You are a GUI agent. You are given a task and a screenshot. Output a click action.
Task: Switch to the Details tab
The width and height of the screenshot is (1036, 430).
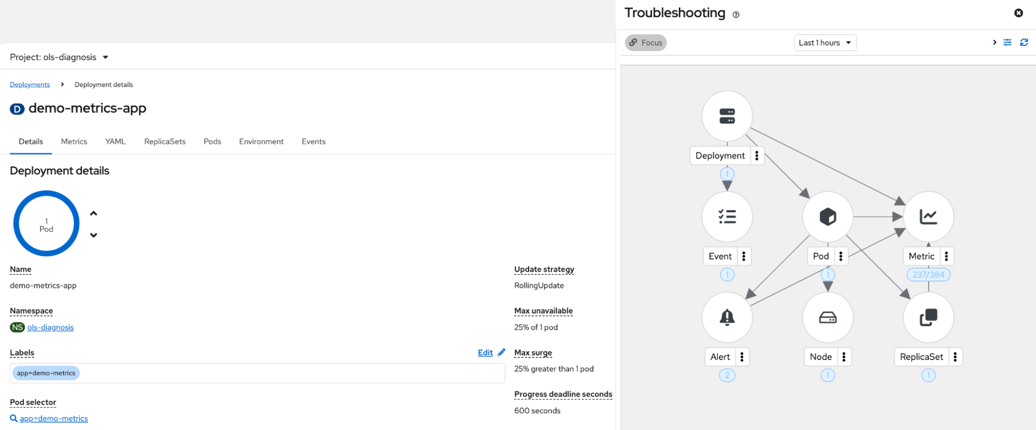tap(31, 141)
